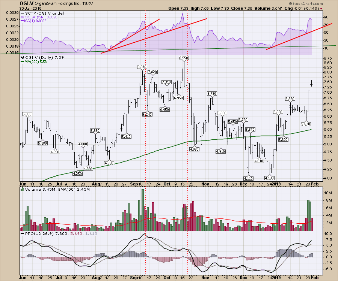Screen dimensions: 338x281
Task: Click the 6.020 price label
Action: click(x=278, y=112)
